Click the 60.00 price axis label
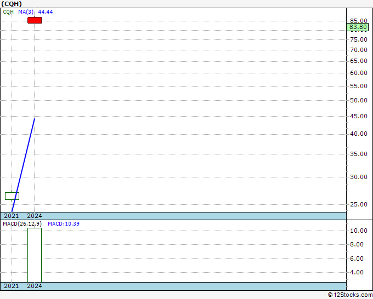This screenshot has height=299, width=373. (359, 73)
